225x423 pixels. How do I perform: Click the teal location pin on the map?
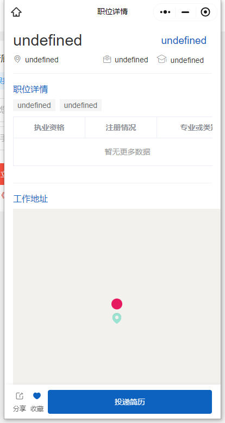coord(117,318)
